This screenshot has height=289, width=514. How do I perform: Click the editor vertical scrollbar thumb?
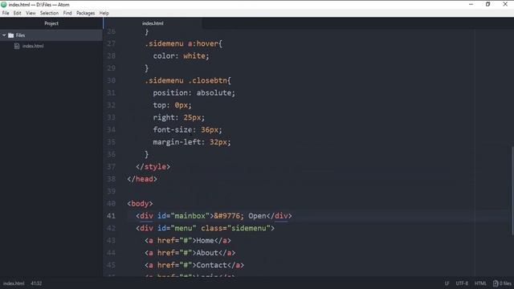click(x=512, y=190)
